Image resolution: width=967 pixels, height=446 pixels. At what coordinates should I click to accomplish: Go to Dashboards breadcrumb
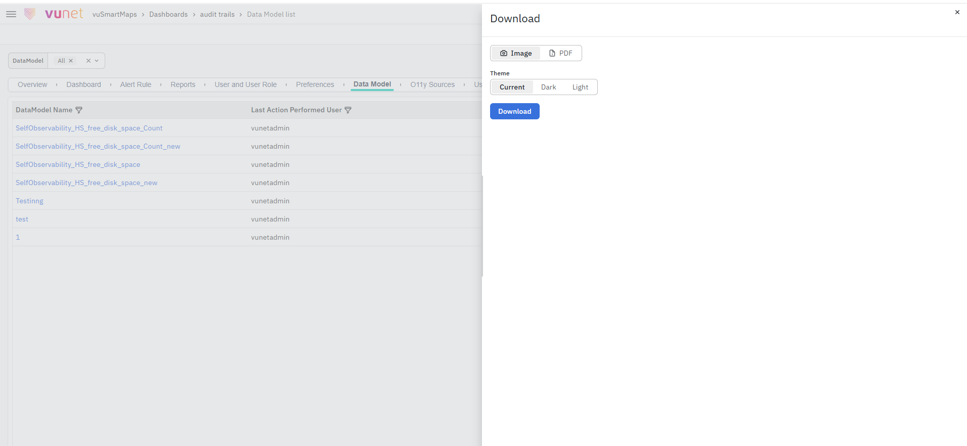168,14
